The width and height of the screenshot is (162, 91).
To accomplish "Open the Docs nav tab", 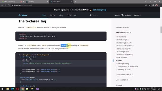I will point(44,15).
